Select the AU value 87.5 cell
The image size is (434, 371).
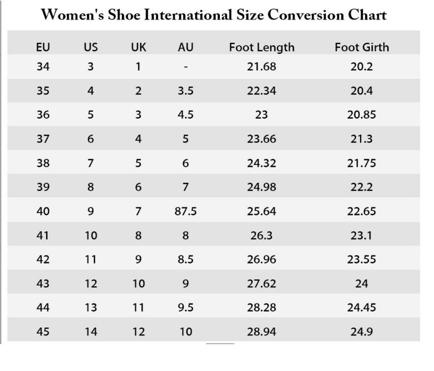point(185,211)
